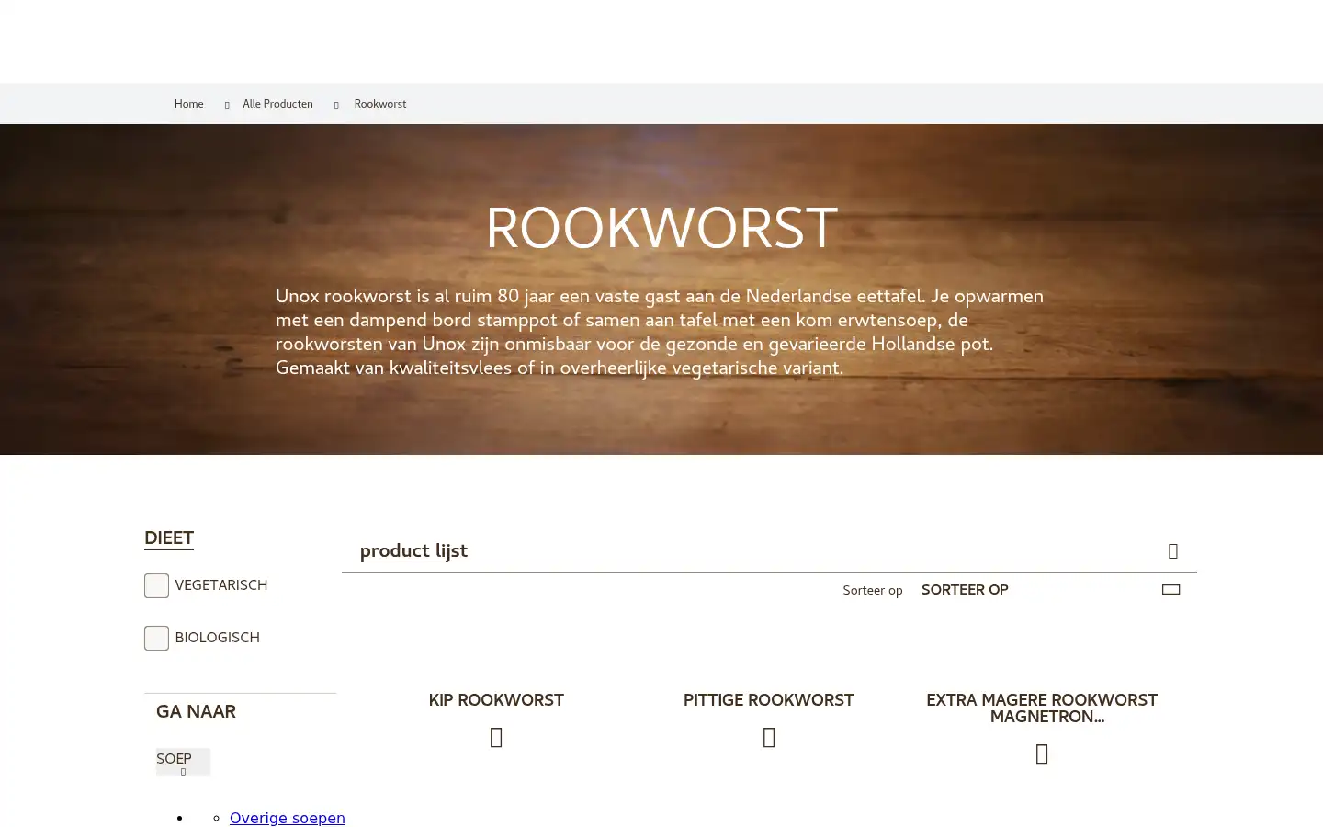
Task: Click Rookworst breadcrumb item
Action: [x=380, y=104]
